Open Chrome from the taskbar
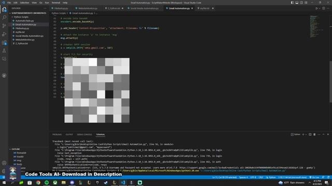332x186 pixels. tap(38, 182)
